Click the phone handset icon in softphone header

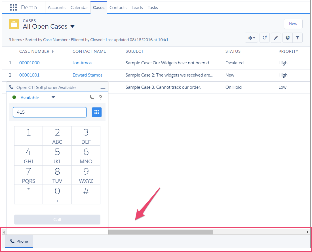92,97
